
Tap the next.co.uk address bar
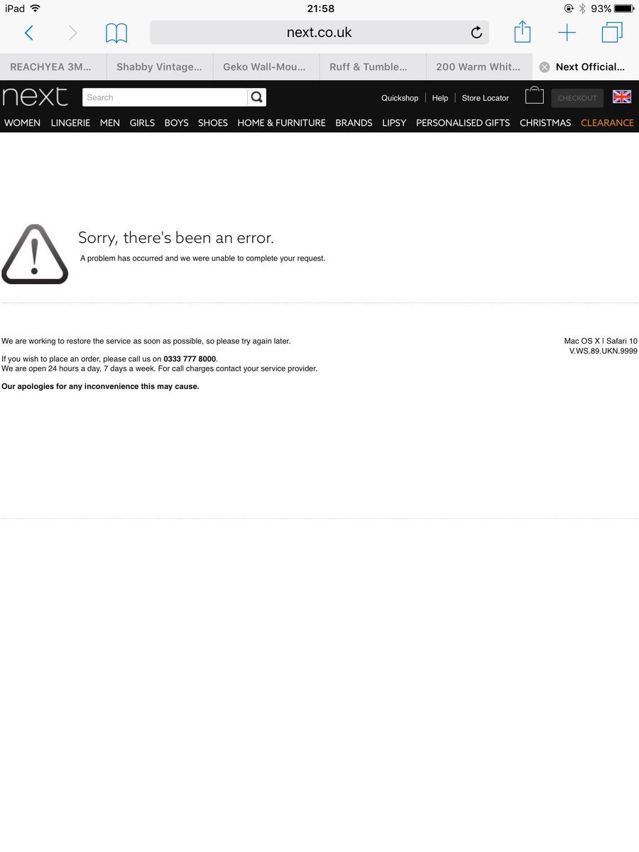pos(319,33)
